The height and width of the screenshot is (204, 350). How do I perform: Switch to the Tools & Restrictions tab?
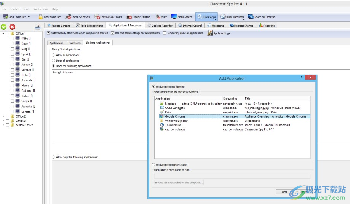[x=89, y=25]
